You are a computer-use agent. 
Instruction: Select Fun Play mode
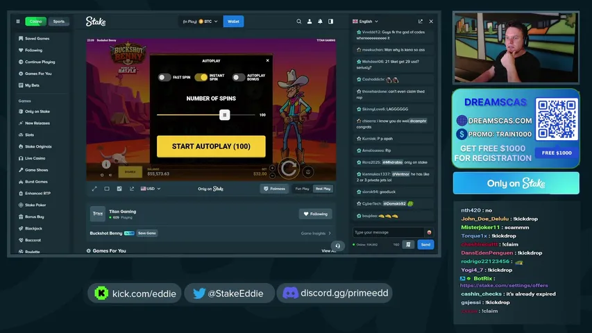point(302,189)
